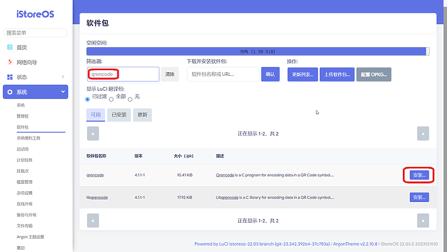This screenshot has width=447, height=252.
Task: Open 在线升级 submenu item
Action: click(25, 204)
